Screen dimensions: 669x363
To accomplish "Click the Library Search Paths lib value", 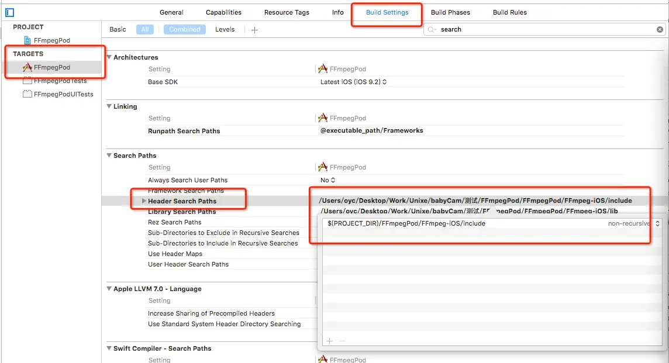I will pyautogui.click(x=468, y=211).
